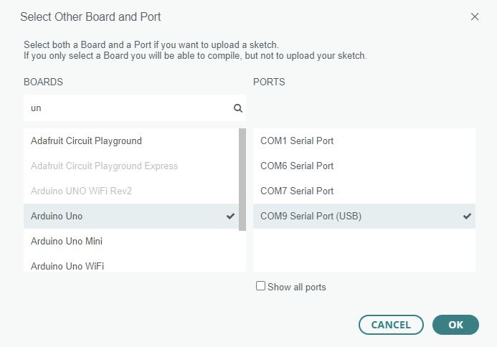This screenshot has height=347, width=497.
Task: Click the boards list scrollbar
Action: coord(242,179)
